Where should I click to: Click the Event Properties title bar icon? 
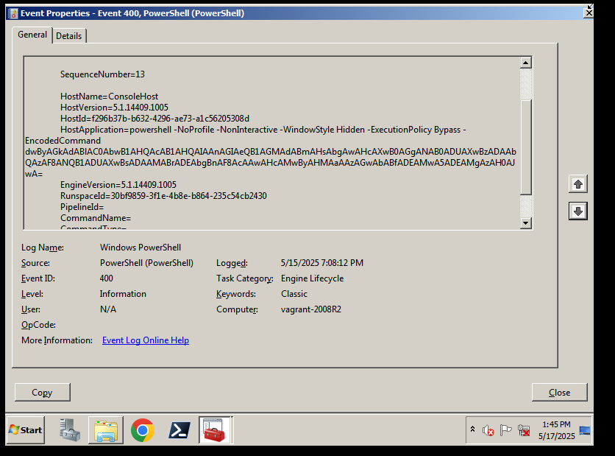coord(13,13)
